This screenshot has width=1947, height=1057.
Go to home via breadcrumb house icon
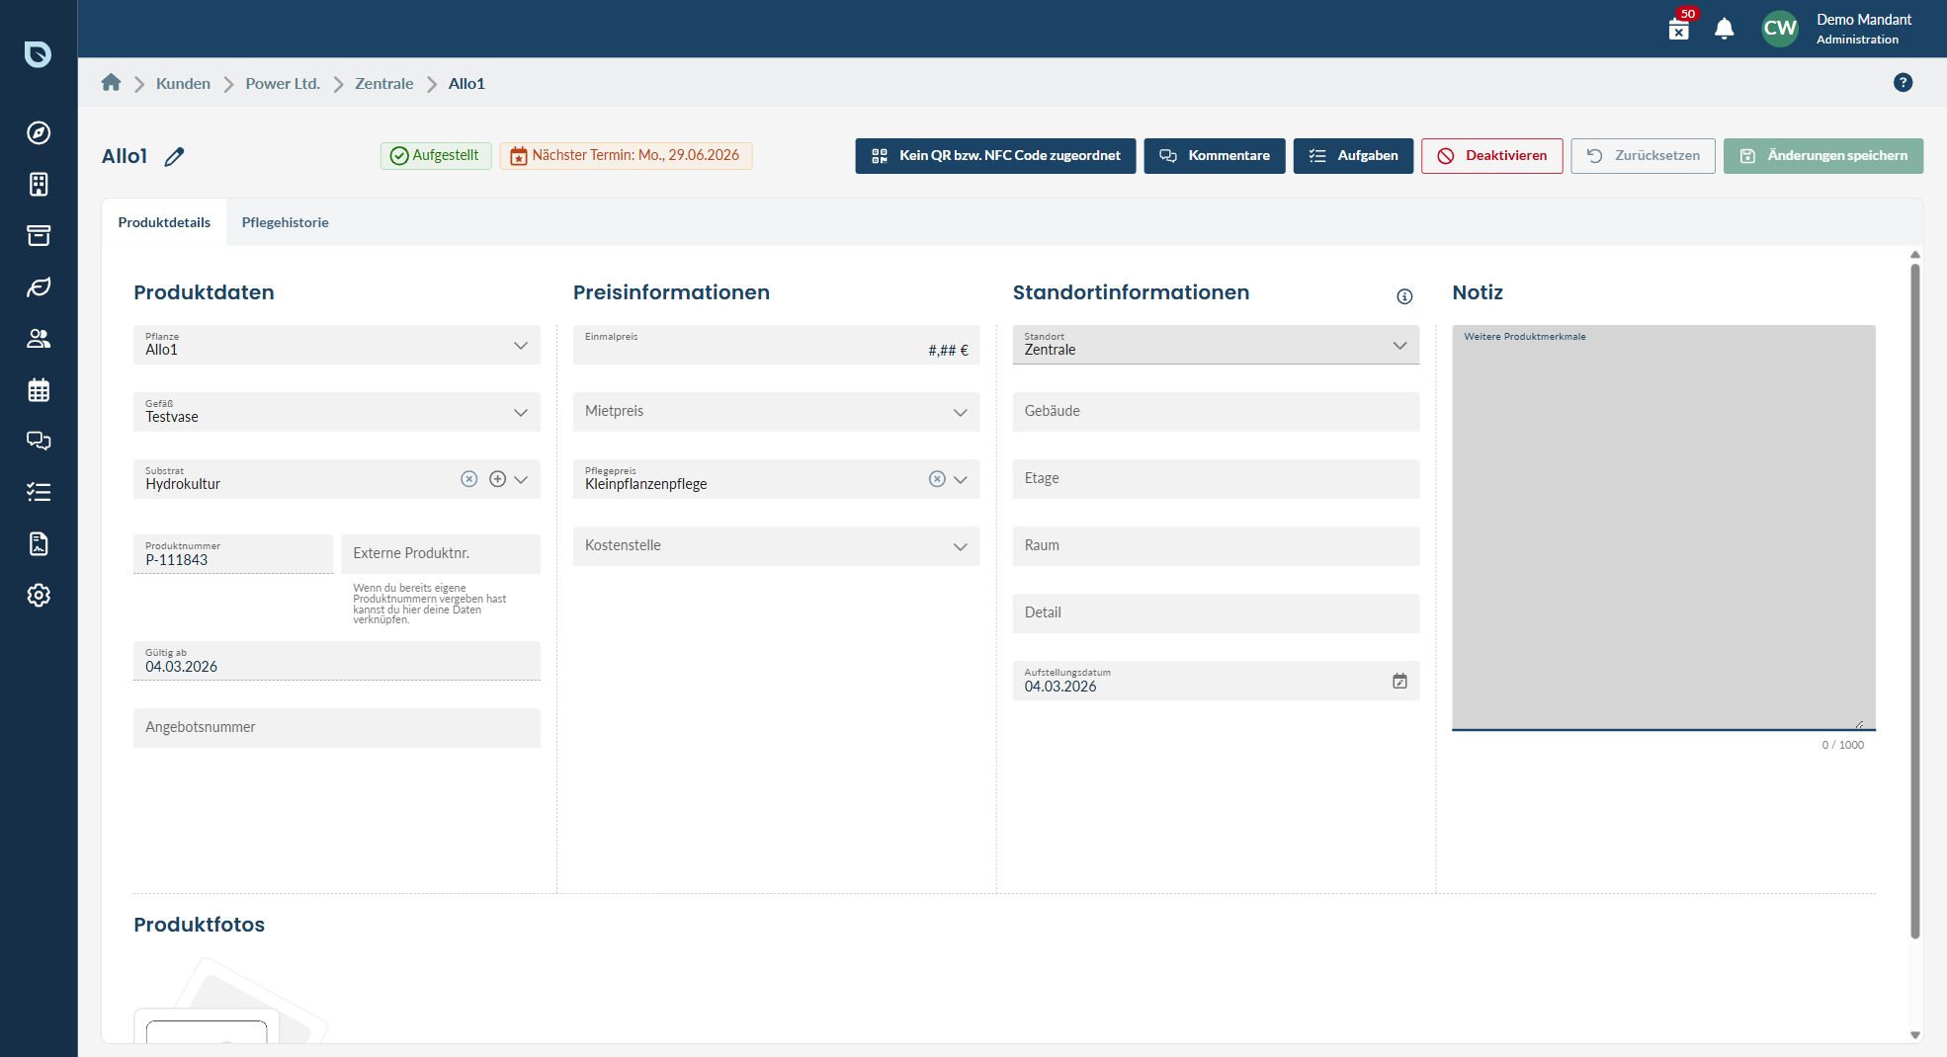pyautogui.click(x=111, y=83)
